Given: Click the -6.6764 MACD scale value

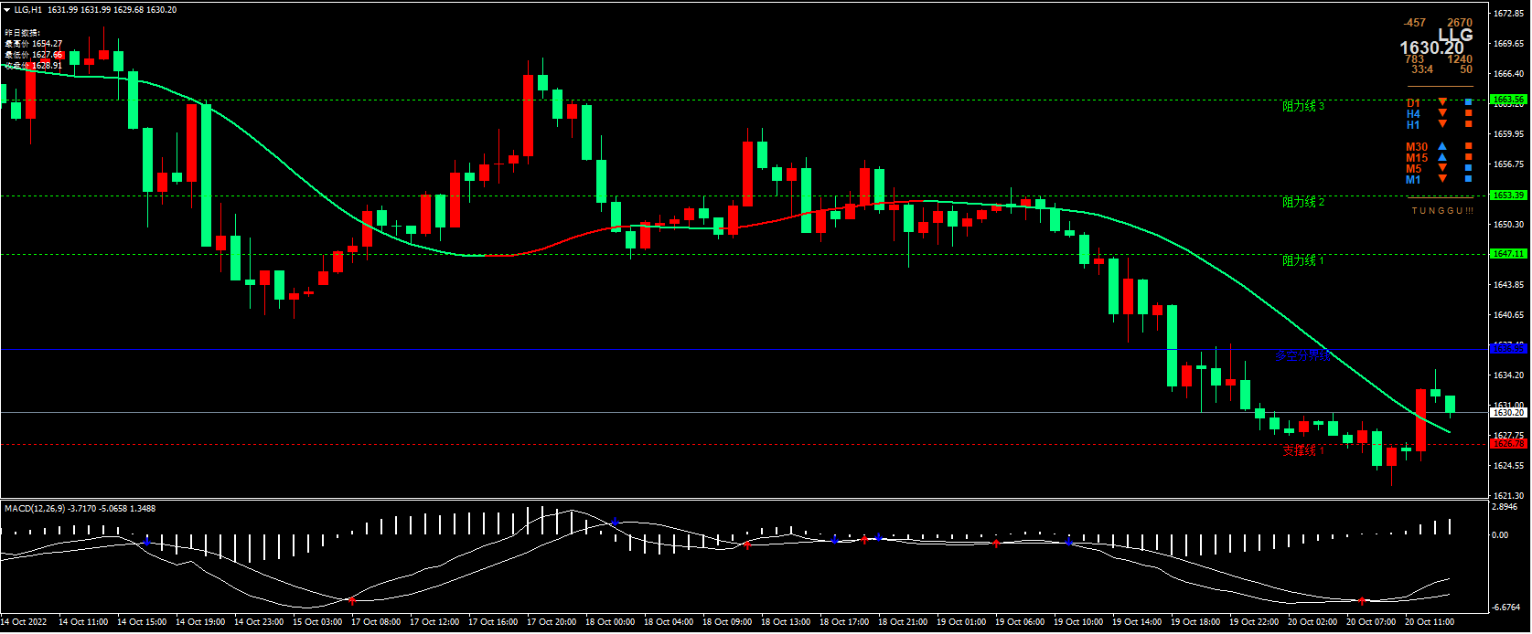Looking at the screenshot, I should 1507,608.
